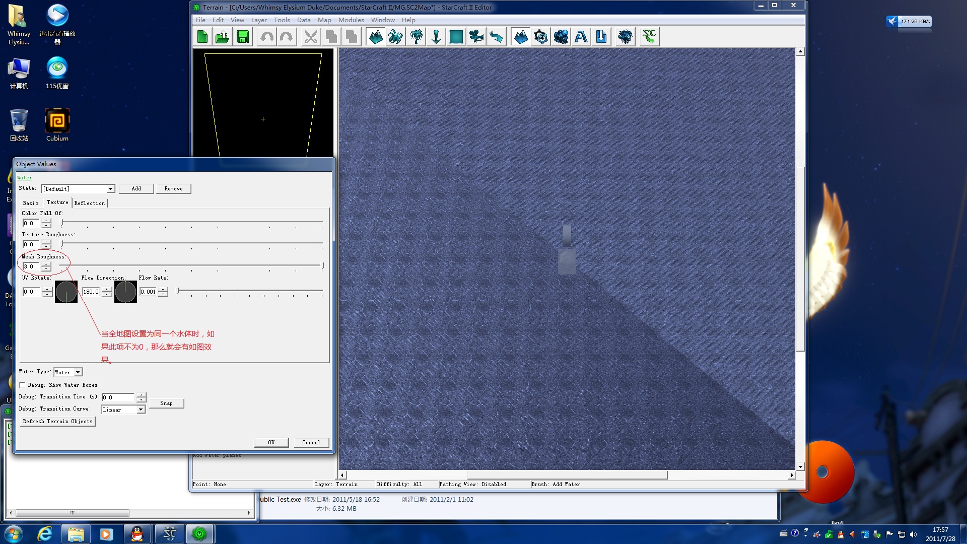This screenshot has width=967, height=544.
Task: Click the Test Document SC arrow icon
Action: 649,37
